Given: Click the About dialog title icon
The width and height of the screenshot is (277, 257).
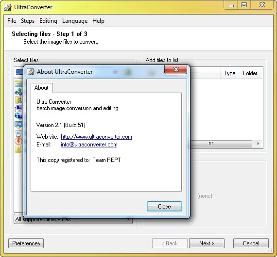Looking at the screenshot, I should (31, 72).
